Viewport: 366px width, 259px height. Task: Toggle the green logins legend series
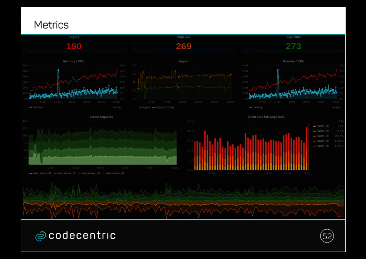point(144,107)
